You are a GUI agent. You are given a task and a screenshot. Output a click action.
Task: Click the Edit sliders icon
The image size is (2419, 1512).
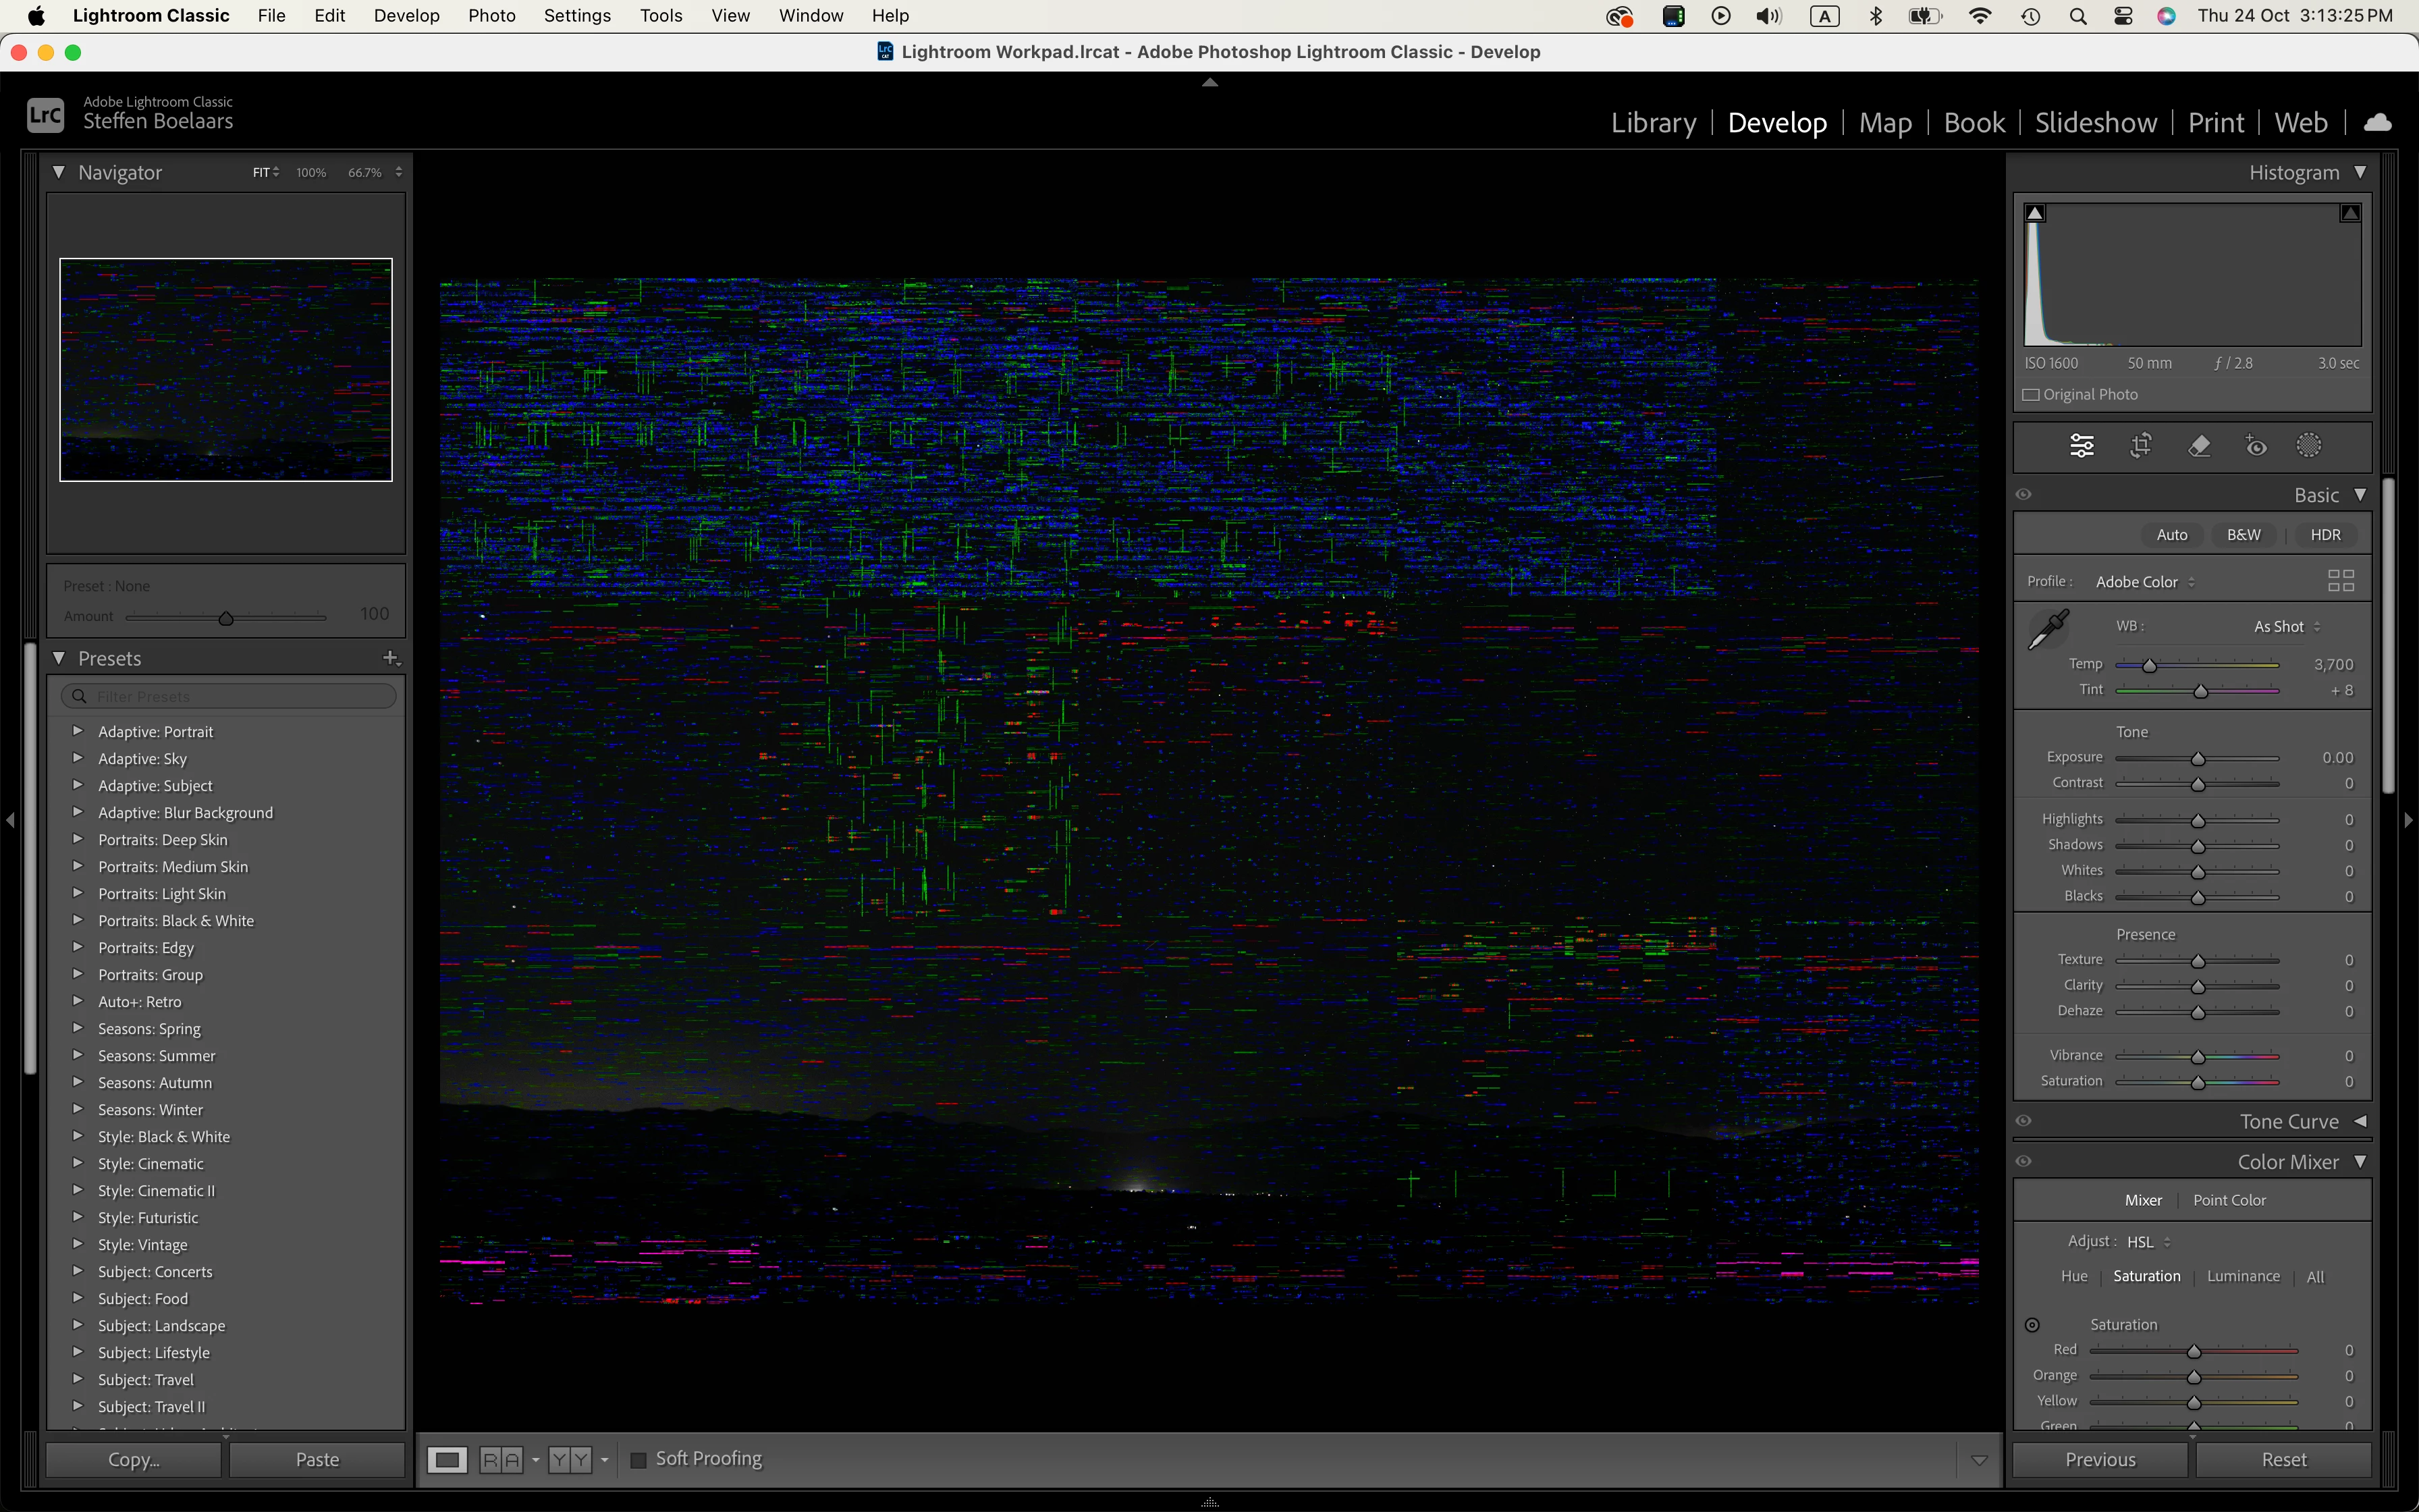(x=2082, y=446)
